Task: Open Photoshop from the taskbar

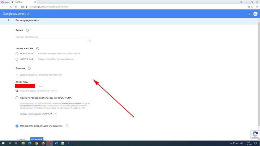Action: [x=70, y=143]
